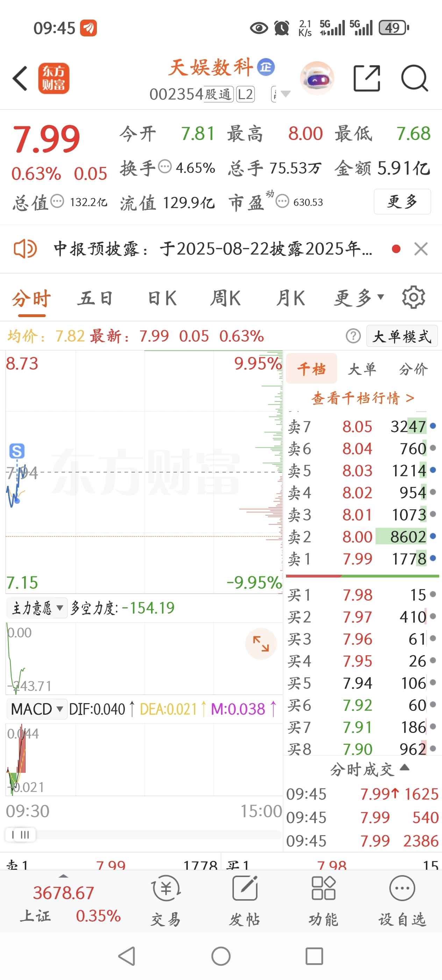Toggle the dot beside 卖2 8.00 row

coord(433,537)
